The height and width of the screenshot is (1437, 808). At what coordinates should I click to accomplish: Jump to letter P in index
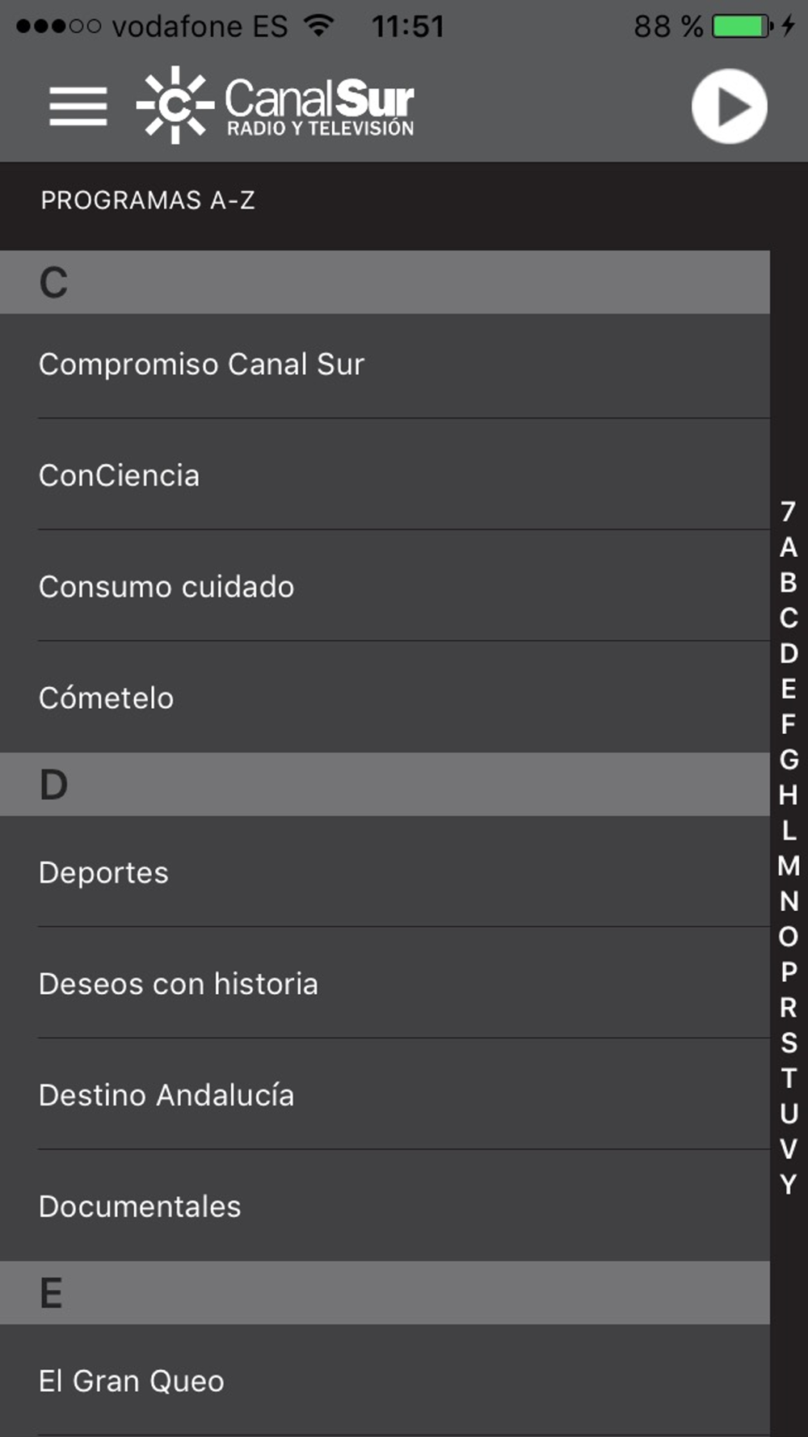pyautogui.click(x=789, y=971)
